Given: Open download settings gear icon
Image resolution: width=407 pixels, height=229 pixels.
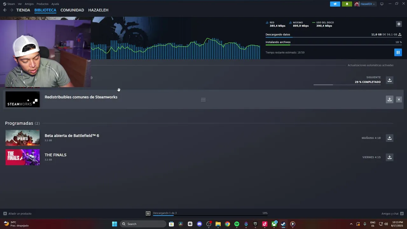Looking at the screenshot, I should click(x=399, y=24).
